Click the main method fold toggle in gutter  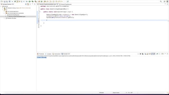click(40, 12)
